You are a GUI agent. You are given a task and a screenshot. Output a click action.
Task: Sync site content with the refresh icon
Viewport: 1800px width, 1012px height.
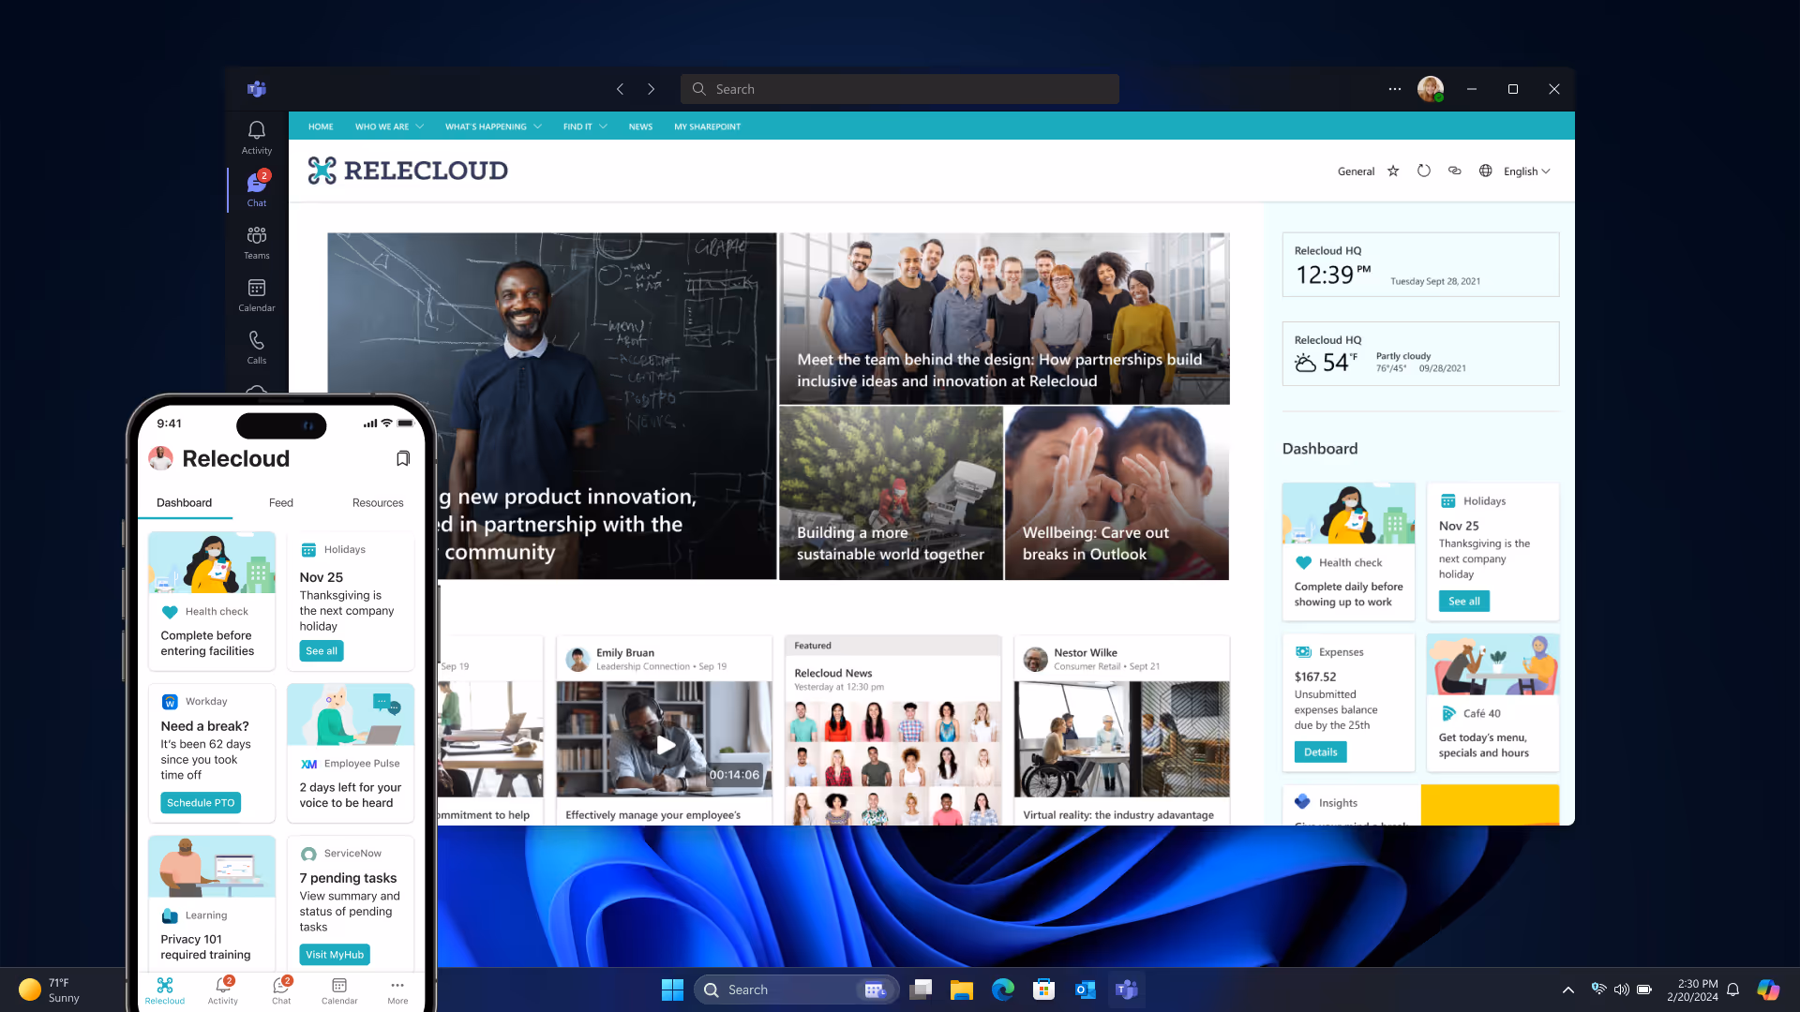(1424, 171)
